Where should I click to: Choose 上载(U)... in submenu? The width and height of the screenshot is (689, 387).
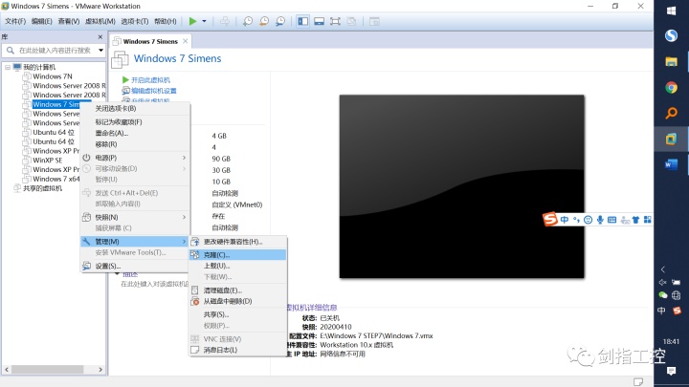(x=237, y=266)
